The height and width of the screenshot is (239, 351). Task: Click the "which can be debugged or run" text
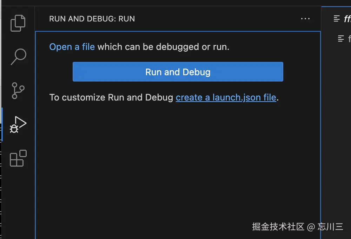(163, 47)
